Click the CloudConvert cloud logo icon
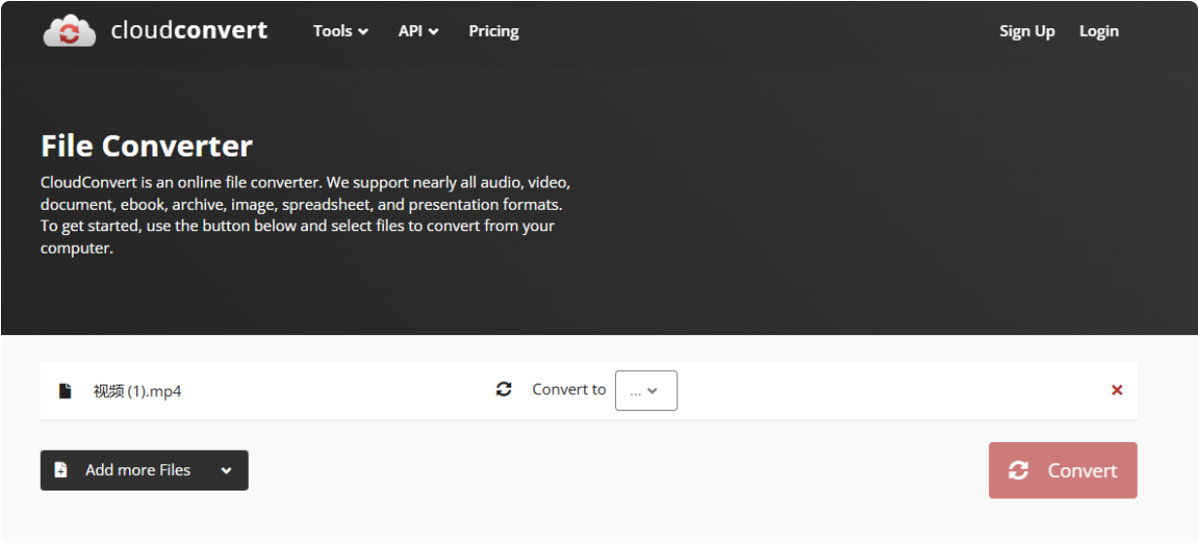 (x=70, y=31)
